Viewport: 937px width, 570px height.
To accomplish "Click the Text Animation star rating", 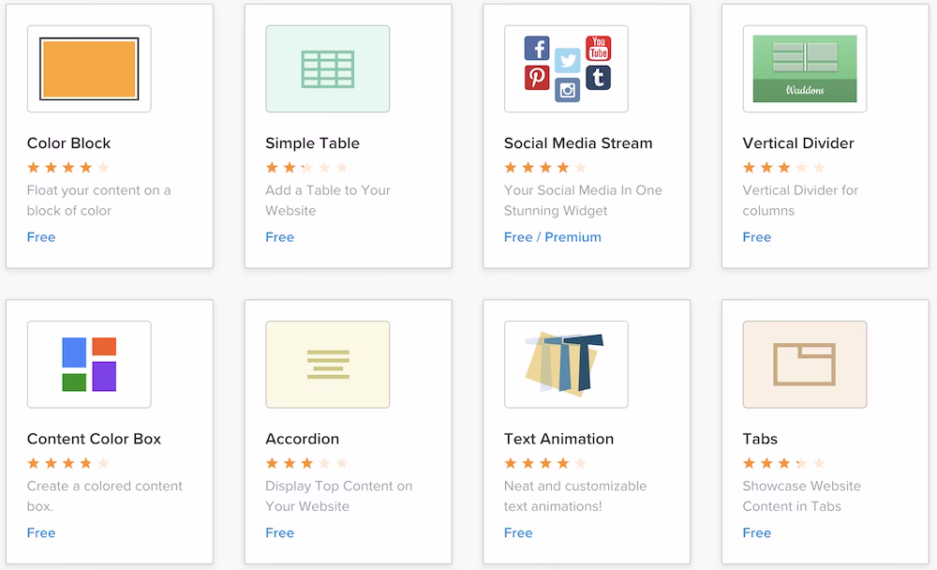I will (545, 463).
